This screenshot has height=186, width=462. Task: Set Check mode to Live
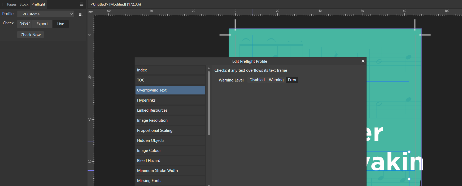click(60, 24)
